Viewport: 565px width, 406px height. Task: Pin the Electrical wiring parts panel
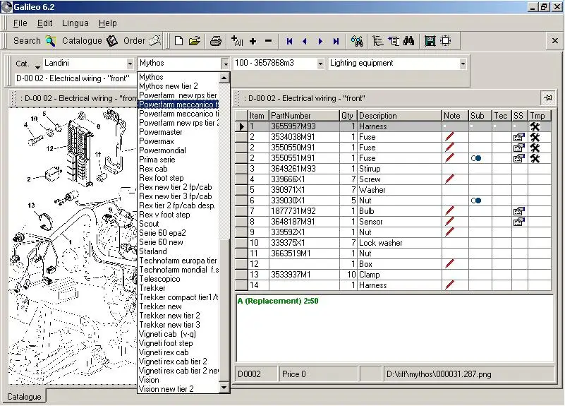coord(547,97)
